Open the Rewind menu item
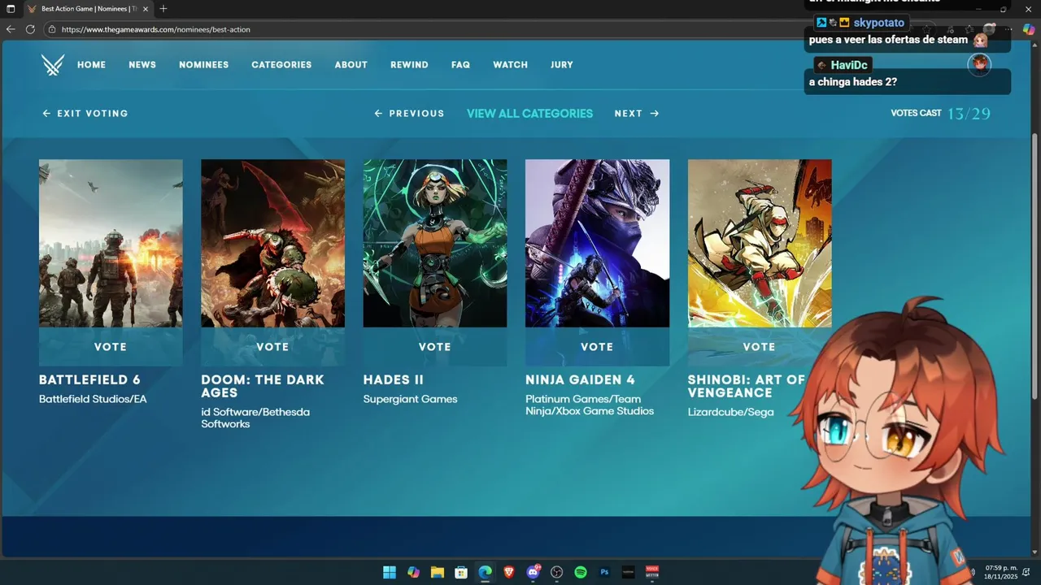 pos(409,65)
